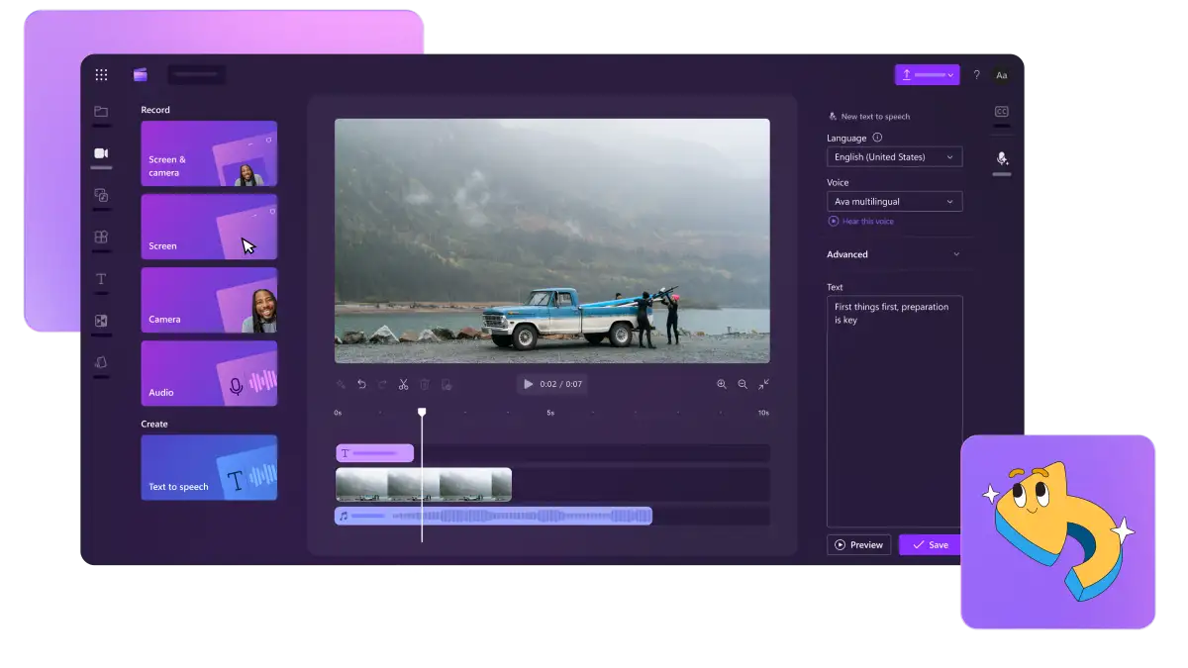Zoom in on the timeline
Viewport: 1188px width, 668px height.
click(x=722, y=384)
